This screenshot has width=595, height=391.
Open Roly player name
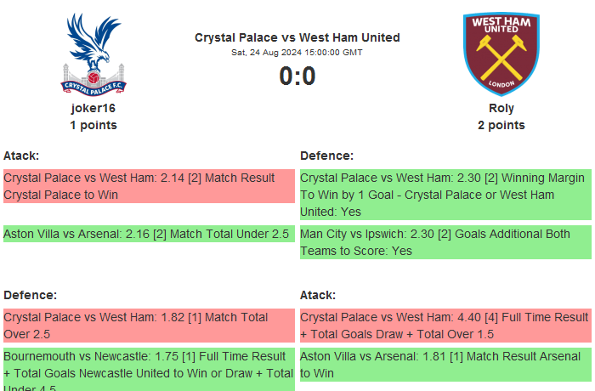click(501, 108)
